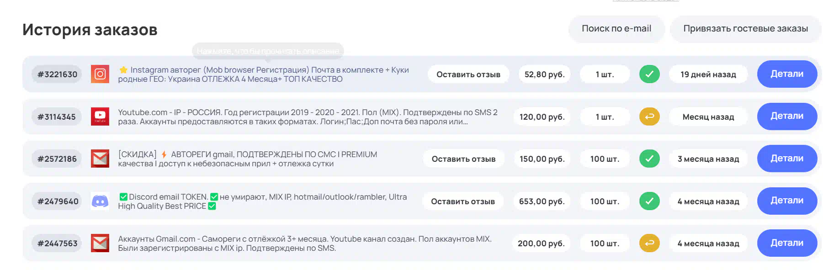823x270 pixels.
Task: Click green checkmark status on Discord order
Action: (649, 201)
